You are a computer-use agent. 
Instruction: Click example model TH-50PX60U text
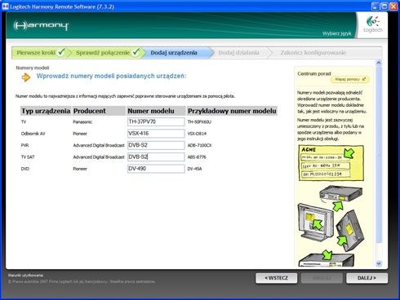coord(199,122)
